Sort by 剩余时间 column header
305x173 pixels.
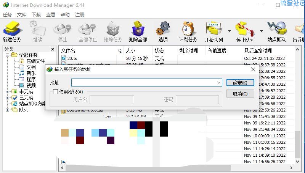pyautogui.click(x=188, y=51)
